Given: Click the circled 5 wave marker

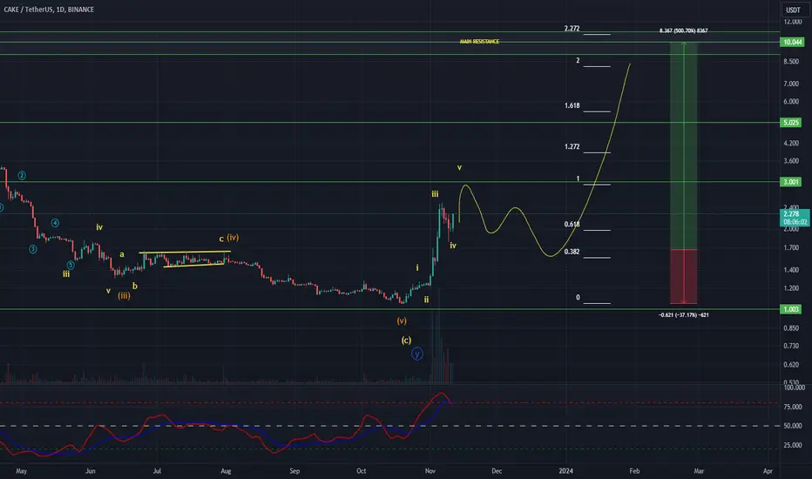Looking at the screenshot, I should [x=71, y=265].
